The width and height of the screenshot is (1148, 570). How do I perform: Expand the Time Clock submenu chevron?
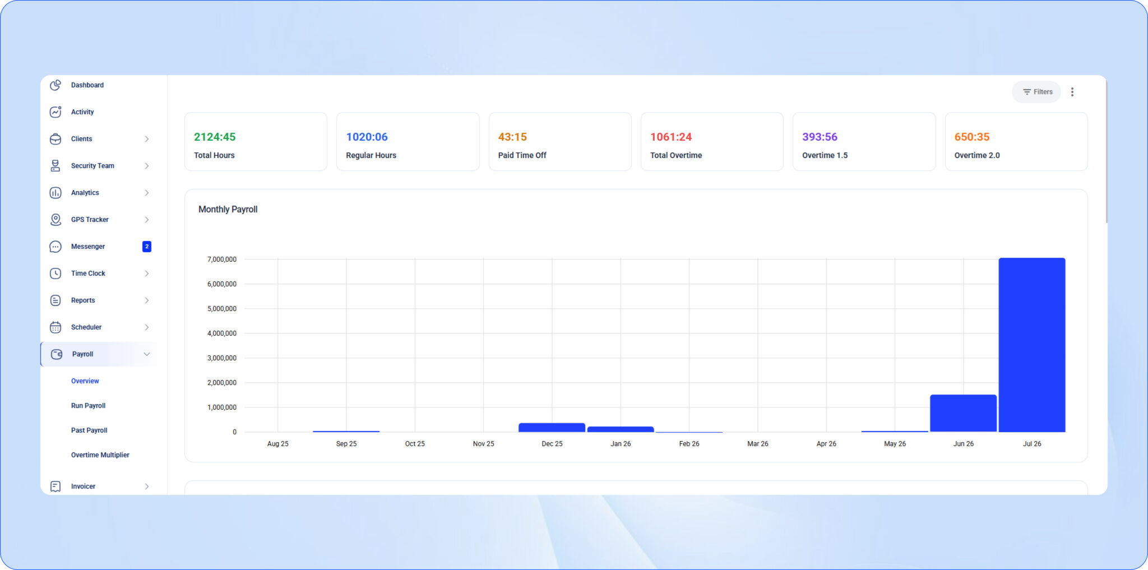click(x=147, y=274)
